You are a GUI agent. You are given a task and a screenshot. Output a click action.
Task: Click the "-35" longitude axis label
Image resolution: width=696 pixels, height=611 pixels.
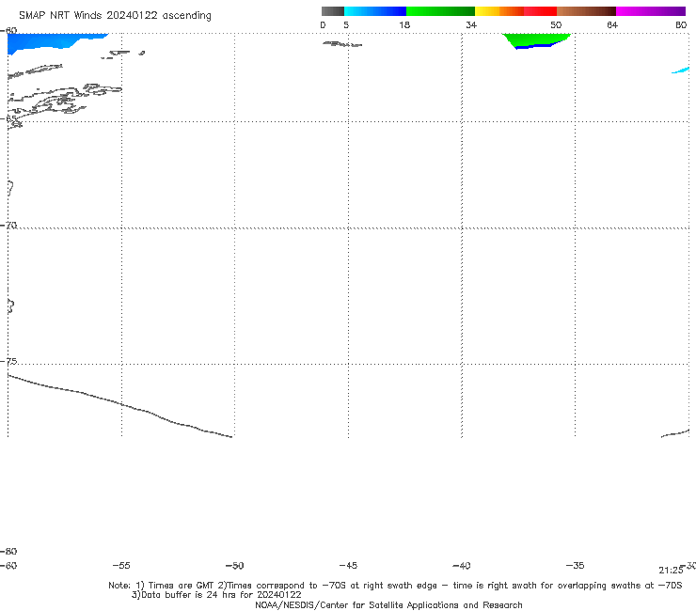(576, 565)
